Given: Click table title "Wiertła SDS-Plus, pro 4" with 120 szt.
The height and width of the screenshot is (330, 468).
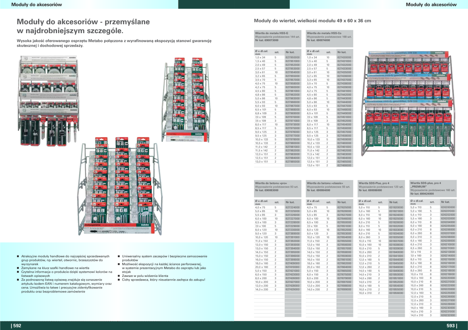Looking at the screenshot, I should (x=374, y=183).
